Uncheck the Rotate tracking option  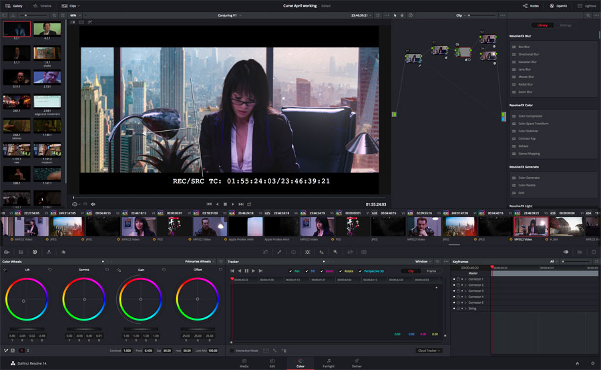point(341,271)
